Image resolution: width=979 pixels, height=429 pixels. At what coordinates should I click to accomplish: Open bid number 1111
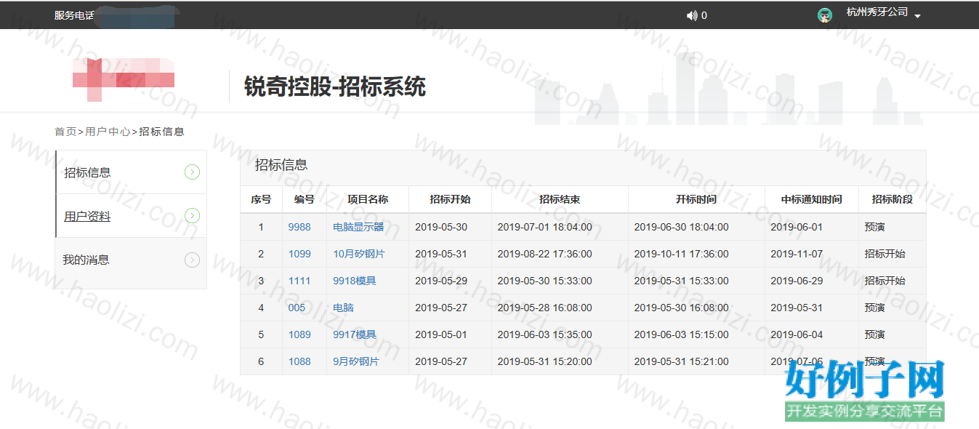click(x=299, y=281)
